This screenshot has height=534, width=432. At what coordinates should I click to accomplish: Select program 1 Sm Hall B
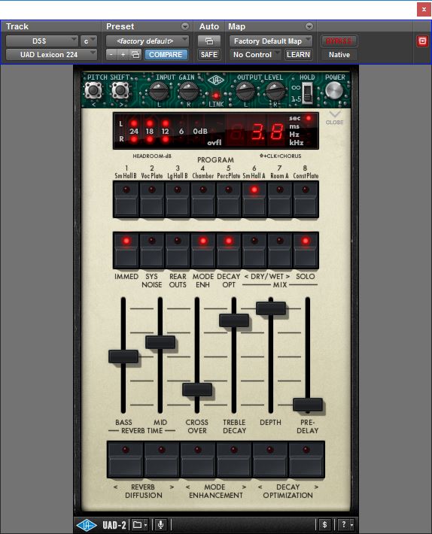tap(126, 199)
